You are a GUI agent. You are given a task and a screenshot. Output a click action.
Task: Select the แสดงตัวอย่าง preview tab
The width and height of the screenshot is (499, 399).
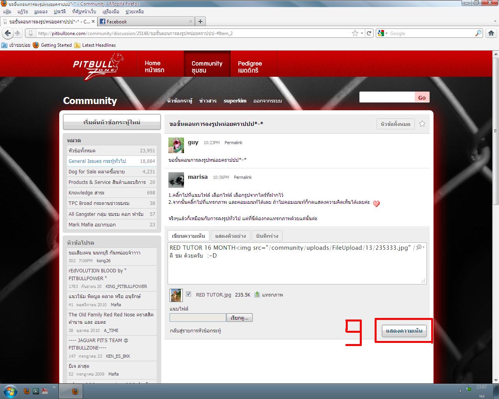[x=230, y=236]
